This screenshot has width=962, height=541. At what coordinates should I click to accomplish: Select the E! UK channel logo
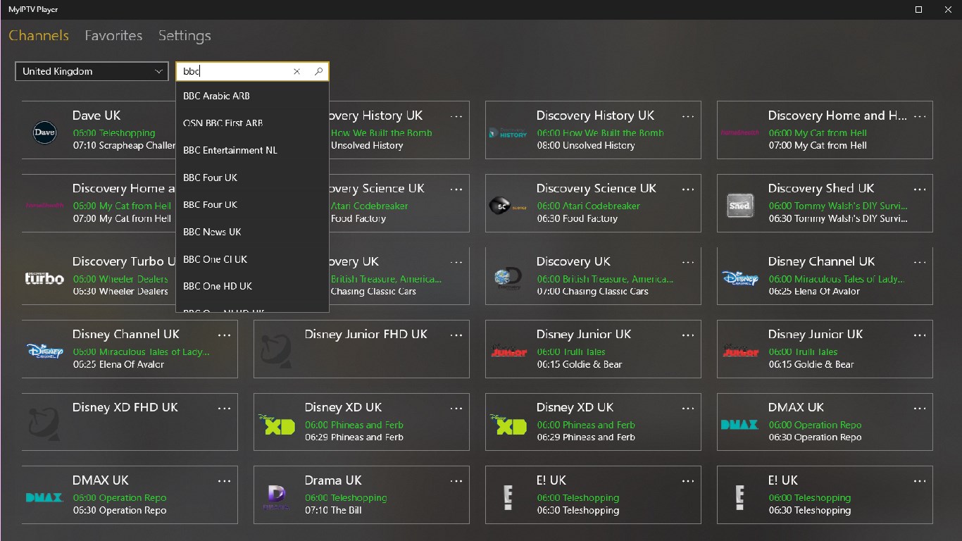click(508, 497)
